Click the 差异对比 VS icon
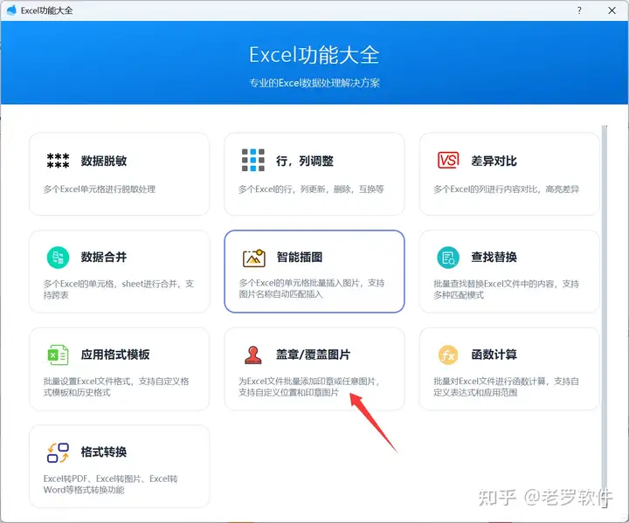The height and width of the screenshot is (523, 629). tap(448, 161)
